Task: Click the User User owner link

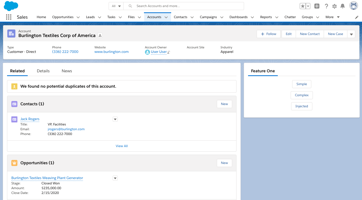Action: pos(159,52)
